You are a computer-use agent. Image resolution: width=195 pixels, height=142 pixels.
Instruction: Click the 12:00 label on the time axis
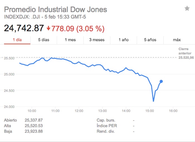click(x=79, y=111)
